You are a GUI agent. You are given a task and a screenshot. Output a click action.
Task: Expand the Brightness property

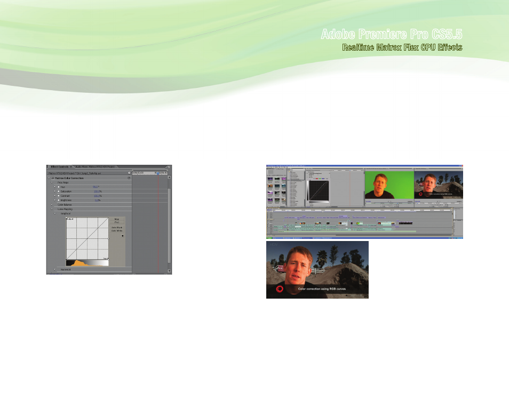55,200
